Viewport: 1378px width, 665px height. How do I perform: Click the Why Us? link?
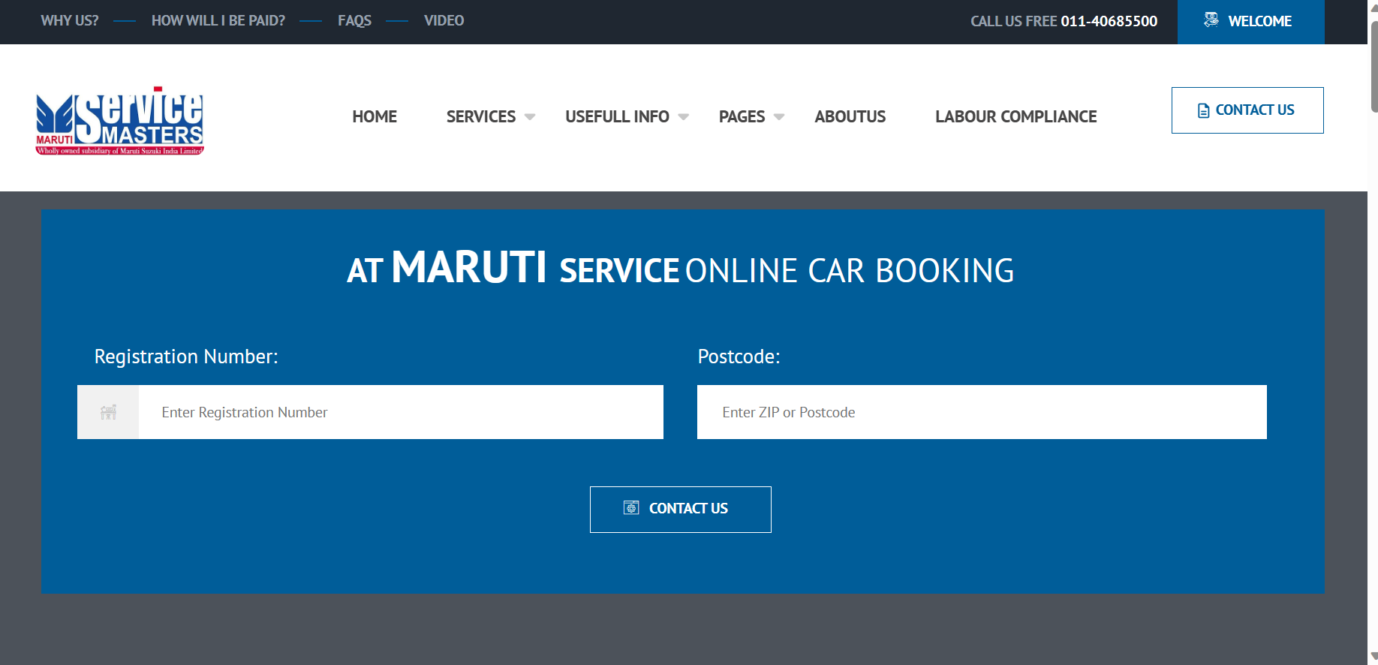tap(70, 21)
